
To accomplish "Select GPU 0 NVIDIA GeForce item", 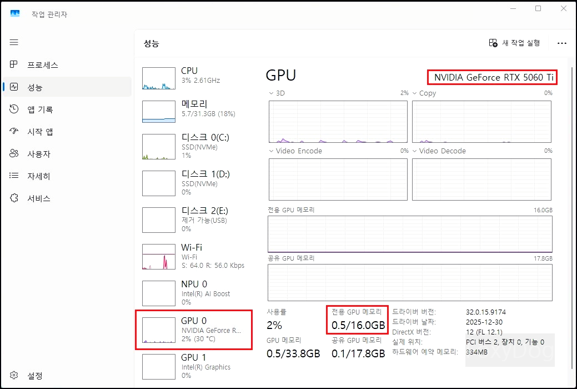I will tap(194, 330).
